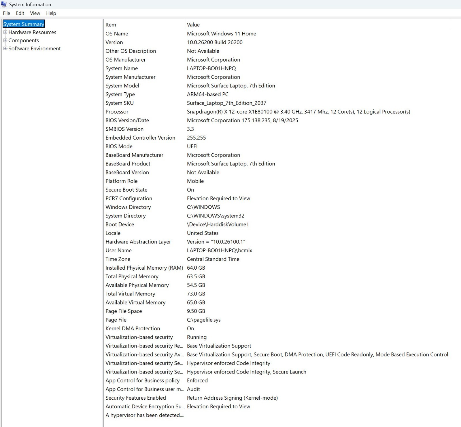Click the Platform Role value Mobile

pos(195,181)
